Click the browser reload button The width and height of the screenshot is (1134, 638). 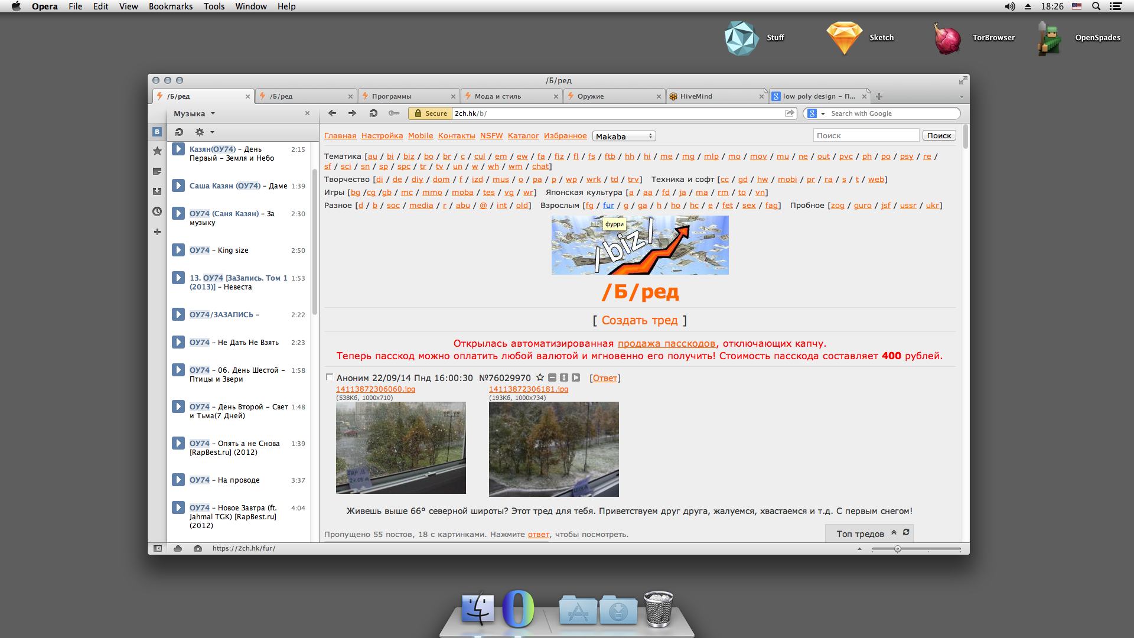[x=373, y=113]
